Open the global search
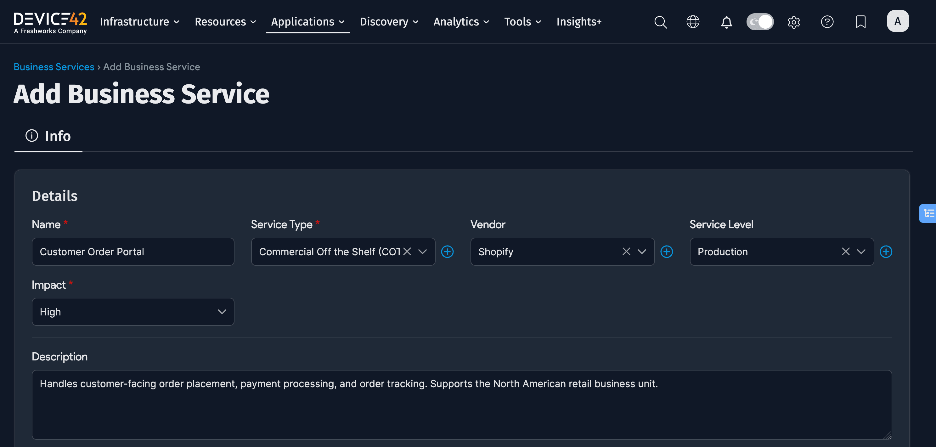The image size is (936, 447). 661,22
